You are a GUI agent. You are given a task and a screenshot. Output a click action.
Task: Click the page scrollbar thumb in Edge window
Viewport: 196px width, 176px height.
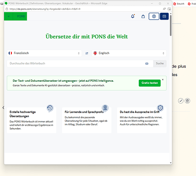(x=171, y=25)
